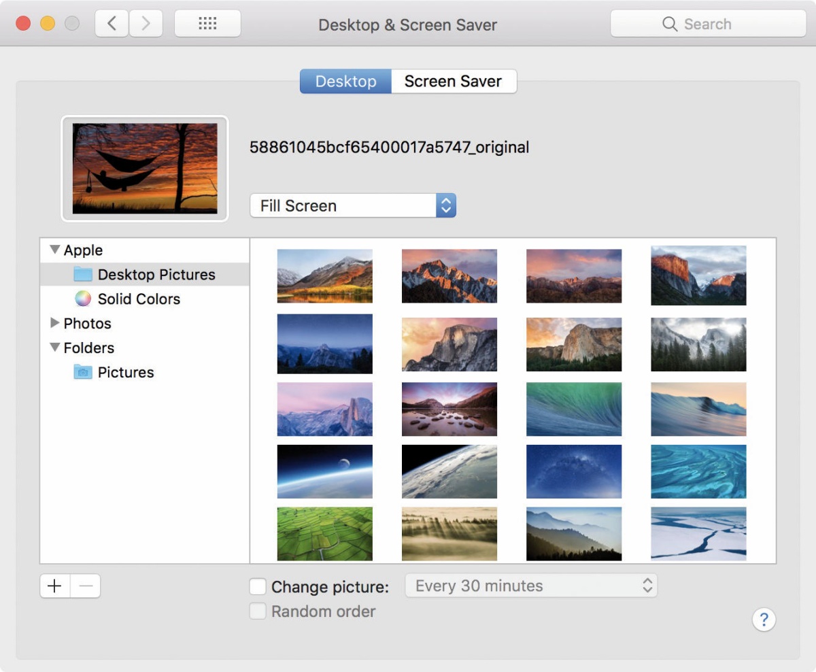Screen dimensions: 816x672
Task: Choose the Earth clouds from orbit wallpaper
Action: [x=449, y=471]
